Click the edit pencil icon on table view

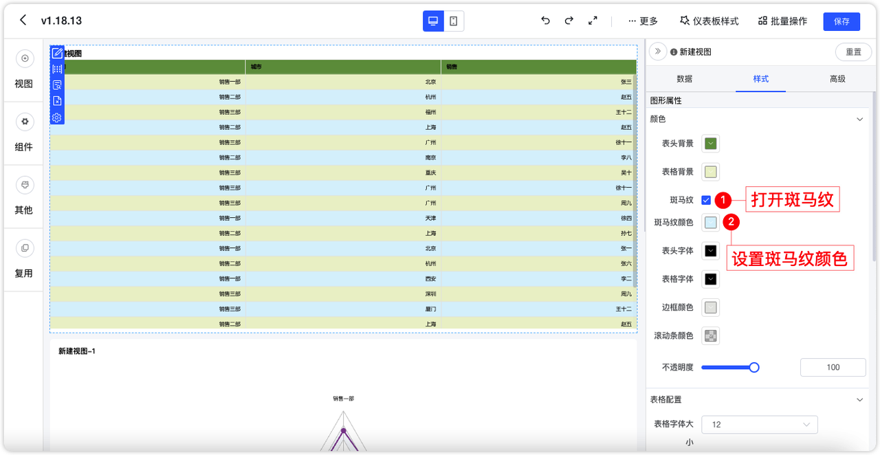click(x=57, y=53)
